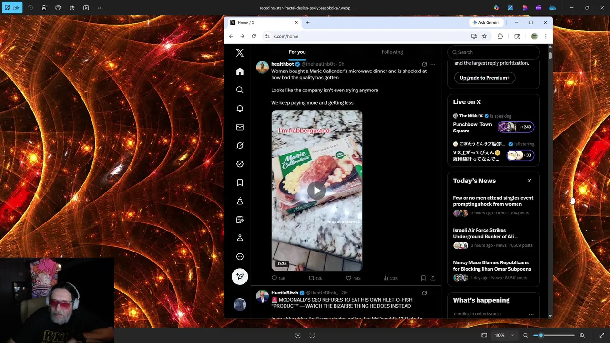Go back in Chrome

231,36
